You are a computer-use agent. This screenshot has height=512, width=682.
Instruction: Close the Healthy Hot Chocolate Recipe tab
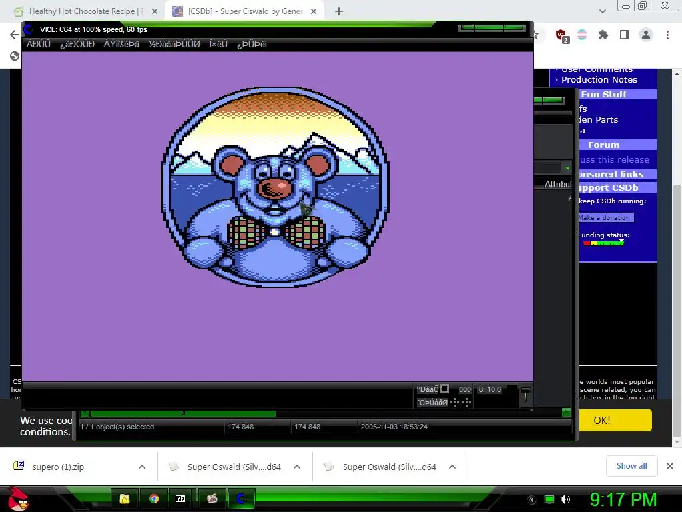[155, 12]
